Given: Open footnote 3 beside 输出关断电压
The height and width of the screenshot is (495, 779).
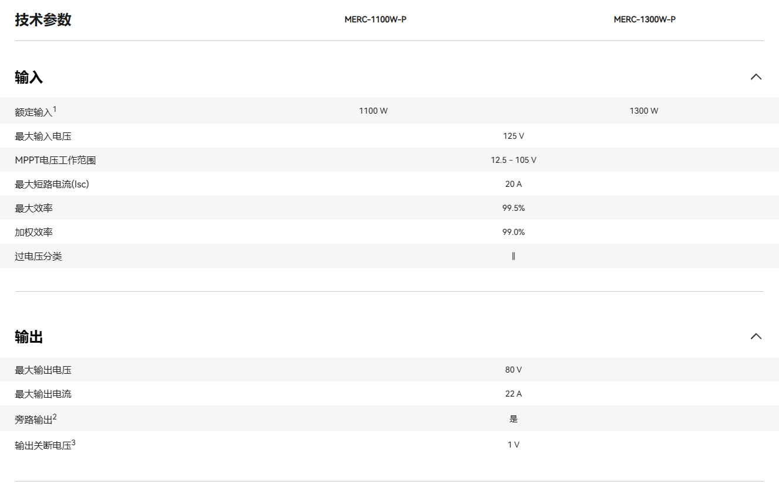Looking at the screenshot, I should coord(73,443).
